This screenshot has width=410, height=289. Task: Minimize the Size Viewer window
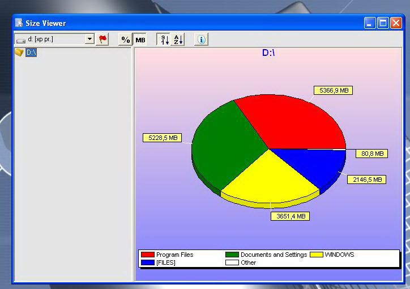[x=369, y=23]
